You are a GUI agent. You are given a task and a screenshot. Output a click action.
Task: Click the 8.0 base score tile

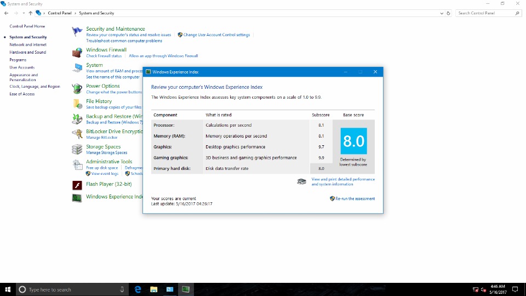tap(353, 141)
